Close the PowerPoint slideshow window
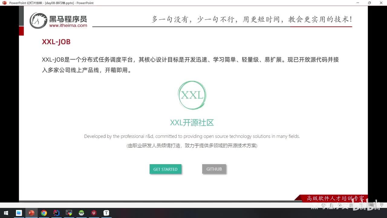387x218 pixels. coord(381,3)
